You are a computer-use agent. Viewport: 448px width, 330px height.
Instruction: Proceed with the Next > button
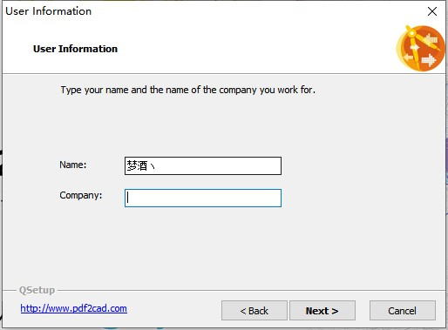322,311
